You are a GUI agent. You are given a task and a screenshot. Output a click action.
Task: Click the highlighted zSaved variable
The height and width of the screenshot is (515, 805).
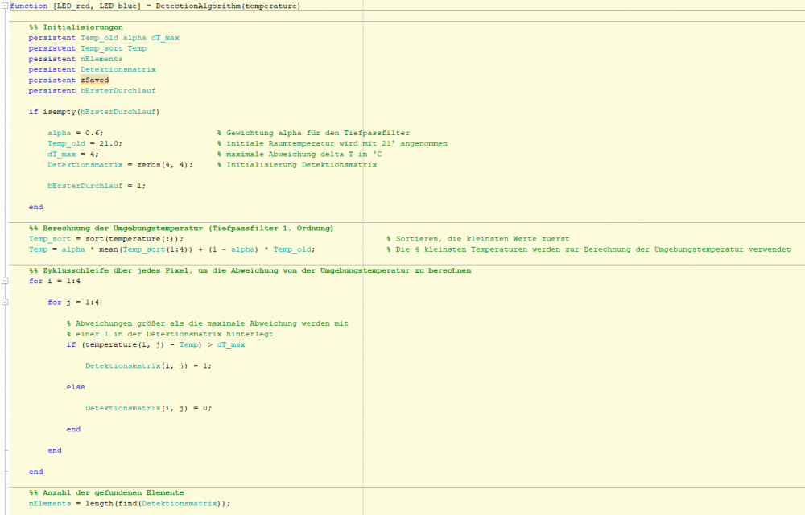tap(94, 80)
